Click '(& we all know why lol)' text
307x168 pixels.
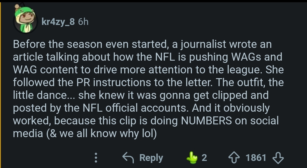tap(101, 133)
